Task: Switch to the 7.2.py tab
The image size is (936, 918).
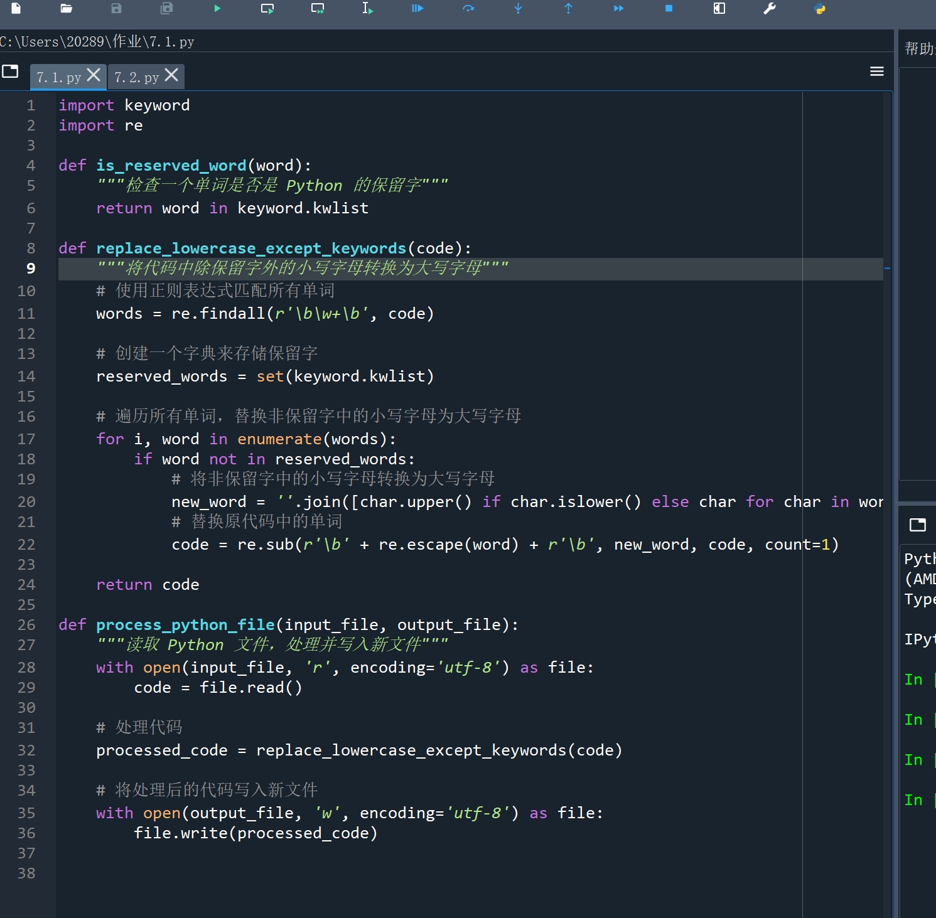Action: click(x=136, y=77)
